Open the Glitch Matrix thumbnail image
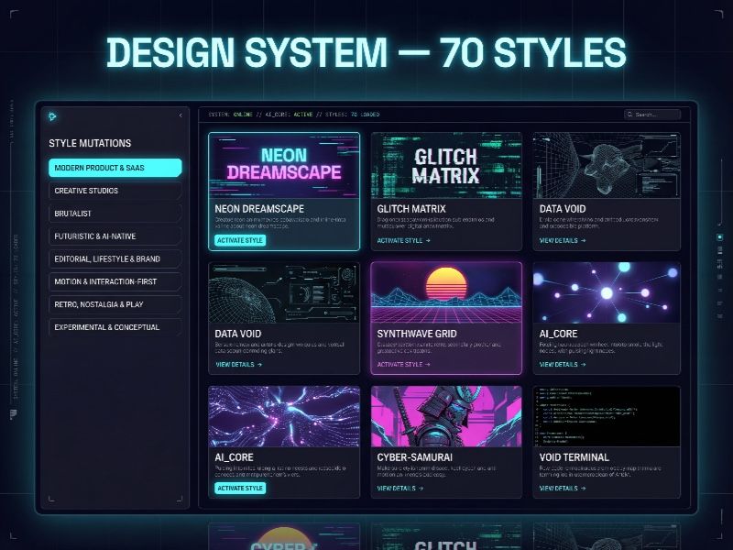The height and width of the screenshot is (550, 733). [446, 166]
